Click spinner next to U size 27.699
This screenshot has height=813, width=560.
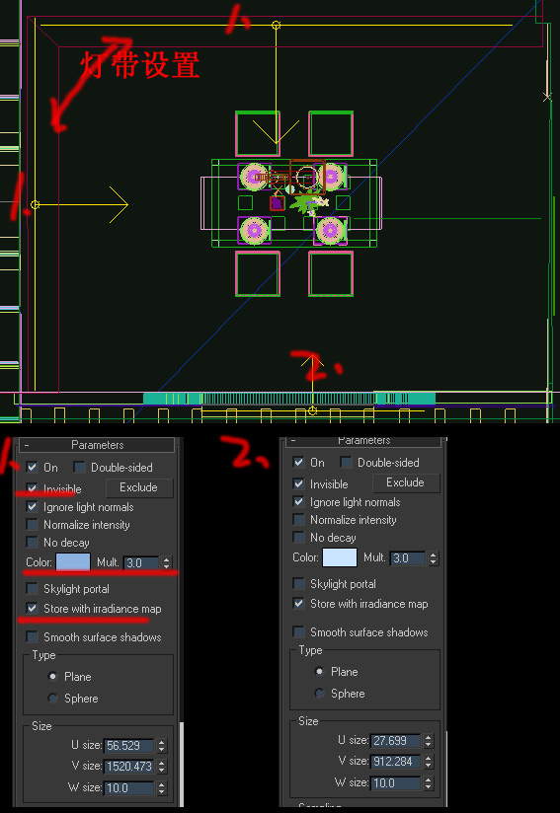tap(429, 740)
